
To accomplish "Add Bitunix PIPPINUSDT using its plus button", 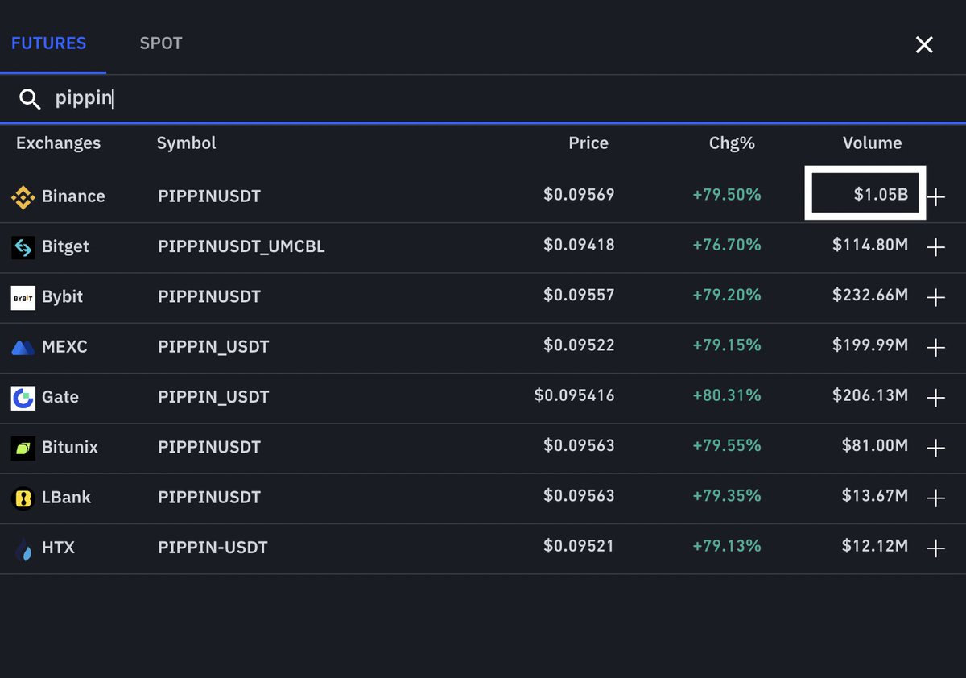I will point(937,447).
